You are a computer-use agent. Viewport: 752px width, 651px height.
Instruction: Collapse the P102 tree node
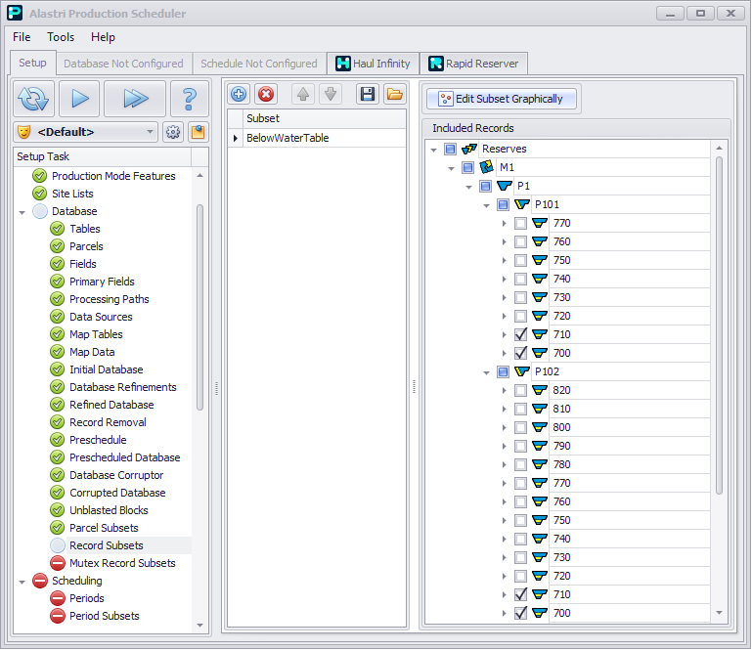tap(486, 372)
